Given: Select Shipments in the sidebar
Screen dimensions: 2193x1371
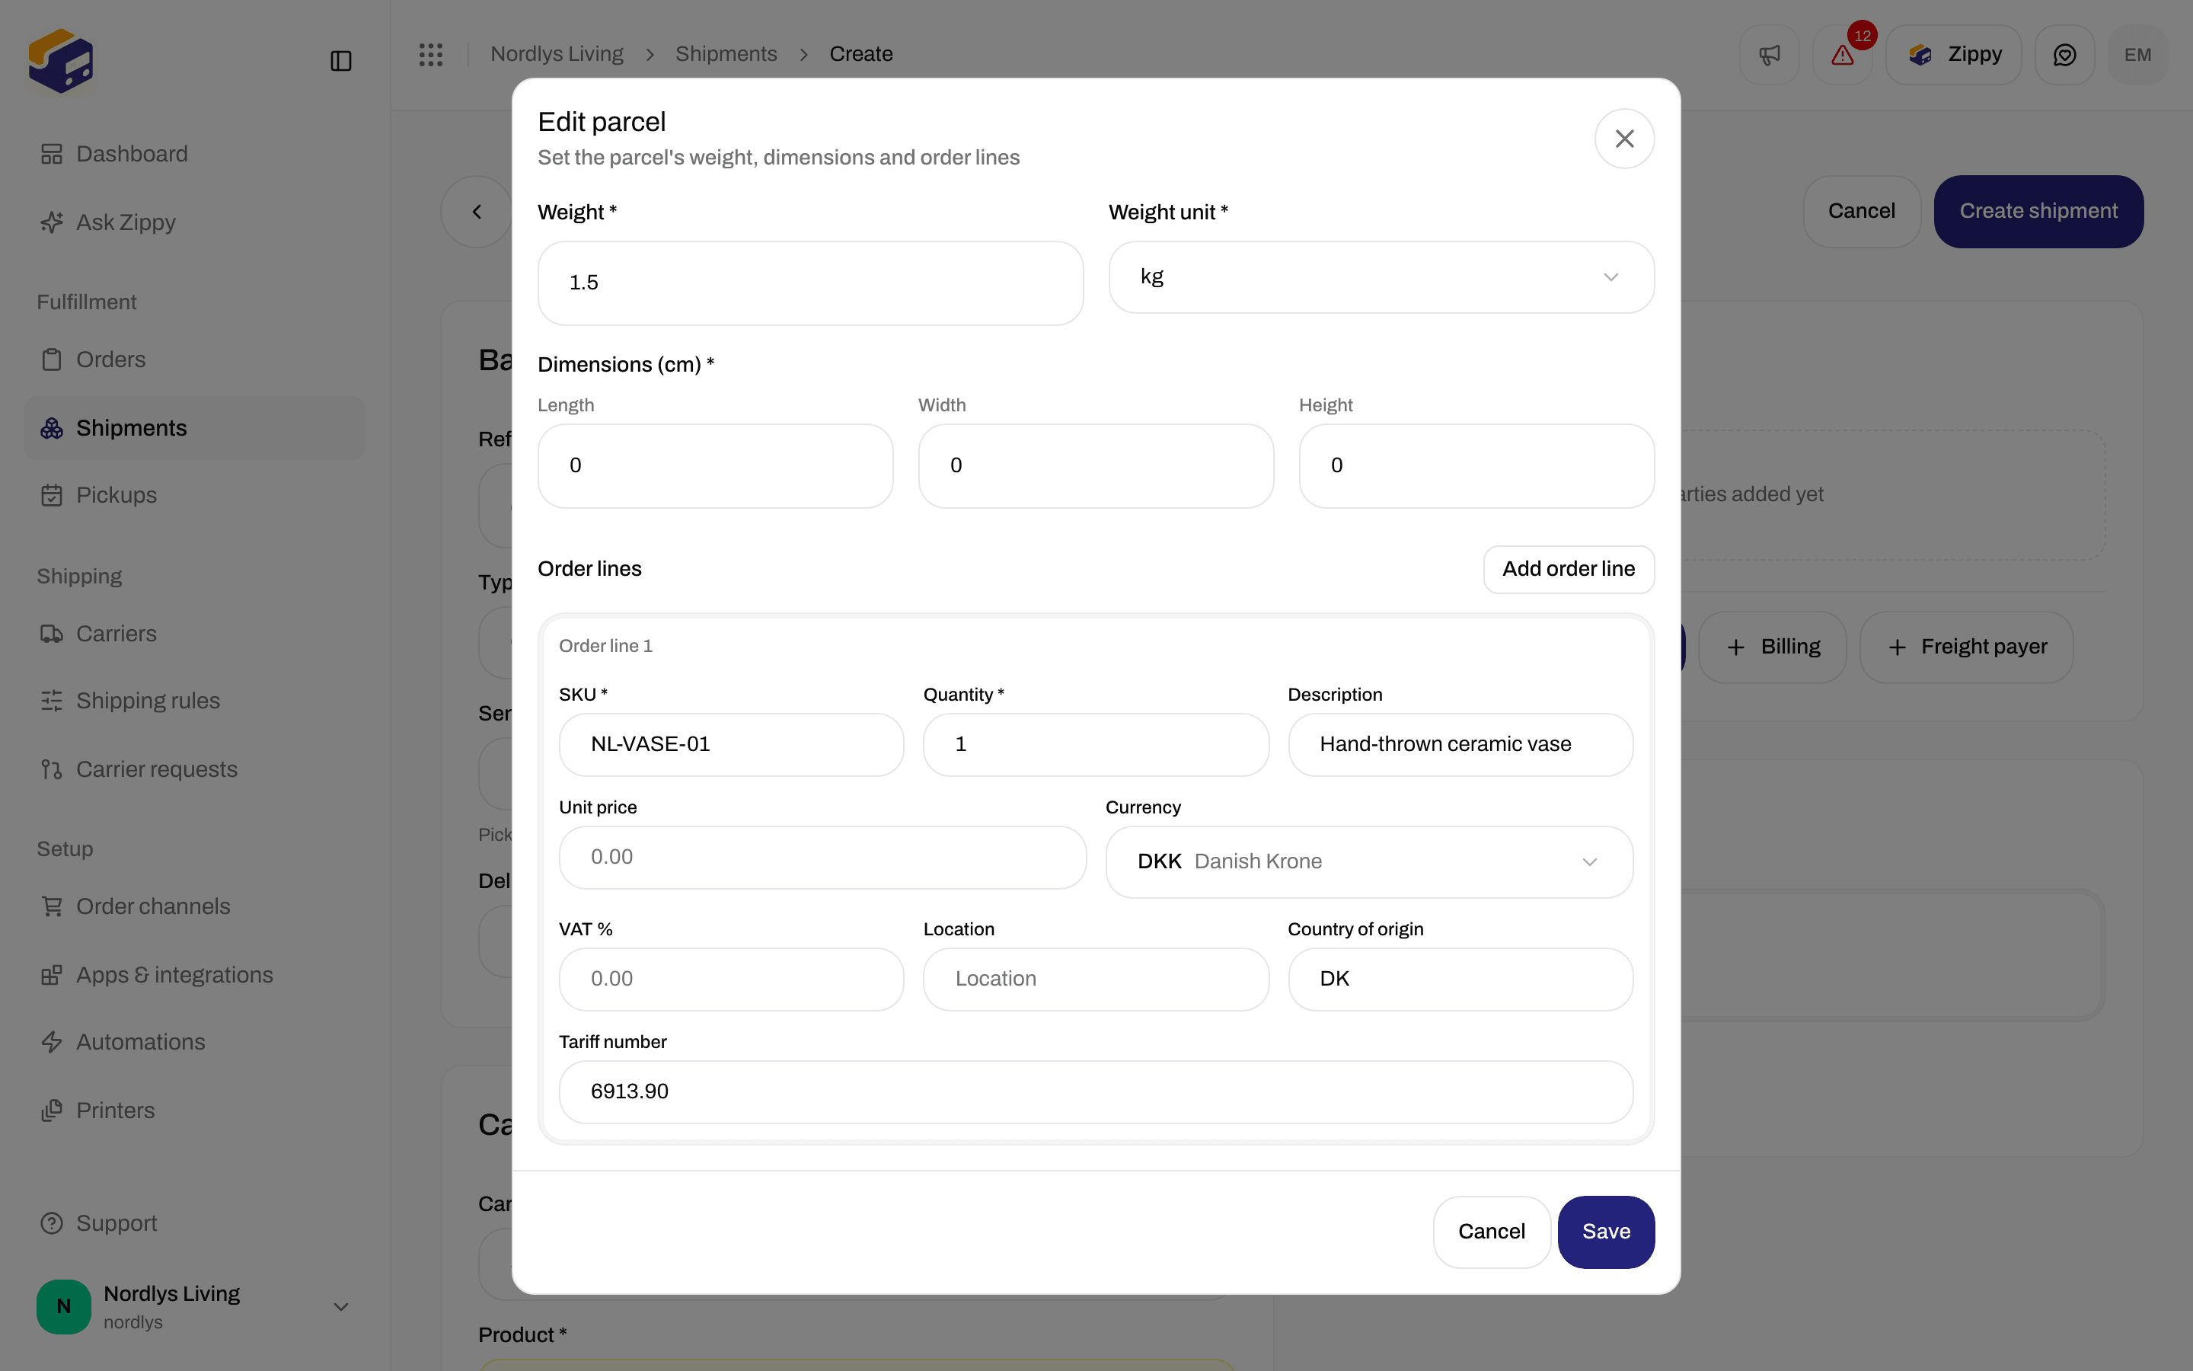Looking at the screenshot, I should (194, 428).
